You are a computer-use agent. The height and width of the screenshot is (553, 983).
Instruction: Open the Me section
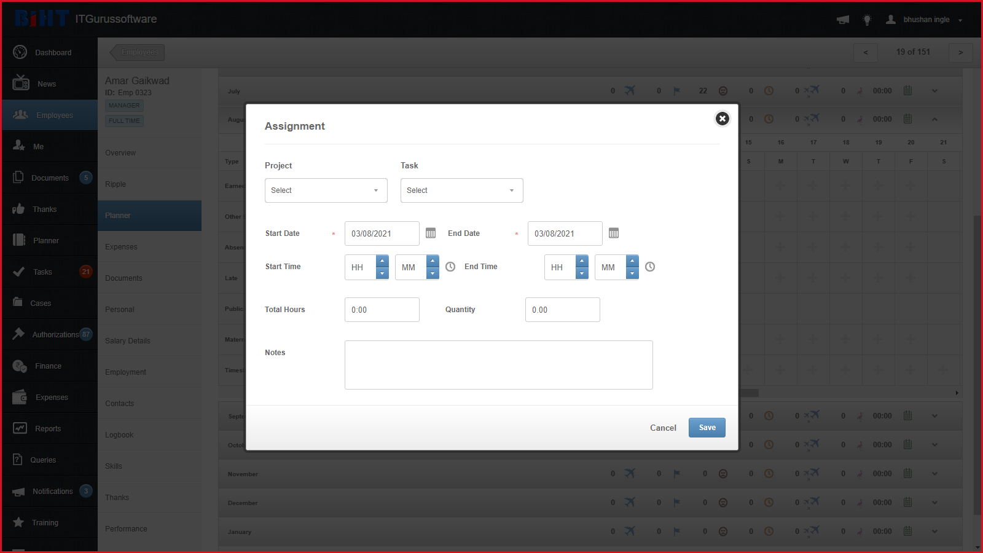[49, 147]
